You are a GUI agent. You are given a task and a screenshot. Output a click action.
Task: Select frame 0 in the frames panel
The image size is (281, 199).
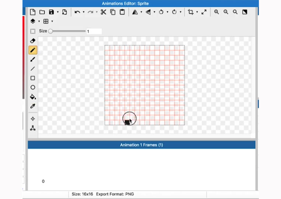click(43, 181)
